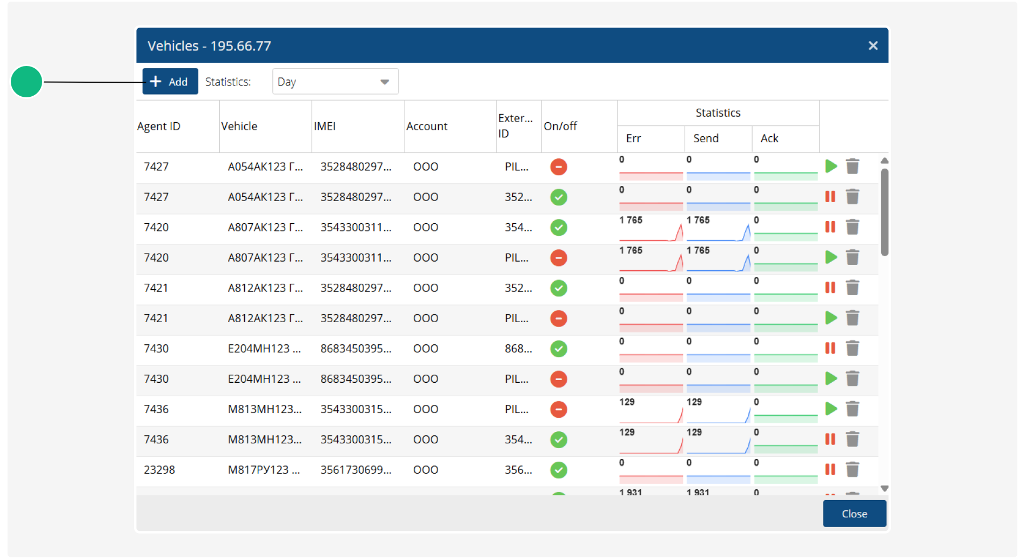
Task: Click green on status for 23298 row
Action: [559, 470]
